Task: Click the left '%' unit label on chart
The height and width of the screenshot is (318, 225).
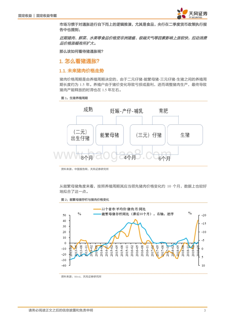Action: (79, 214)
